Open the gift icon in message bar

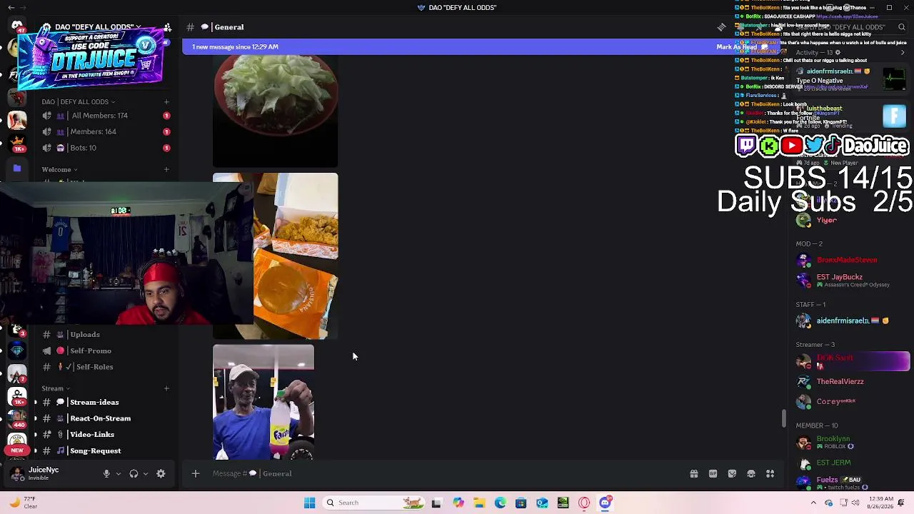[693, 473]
